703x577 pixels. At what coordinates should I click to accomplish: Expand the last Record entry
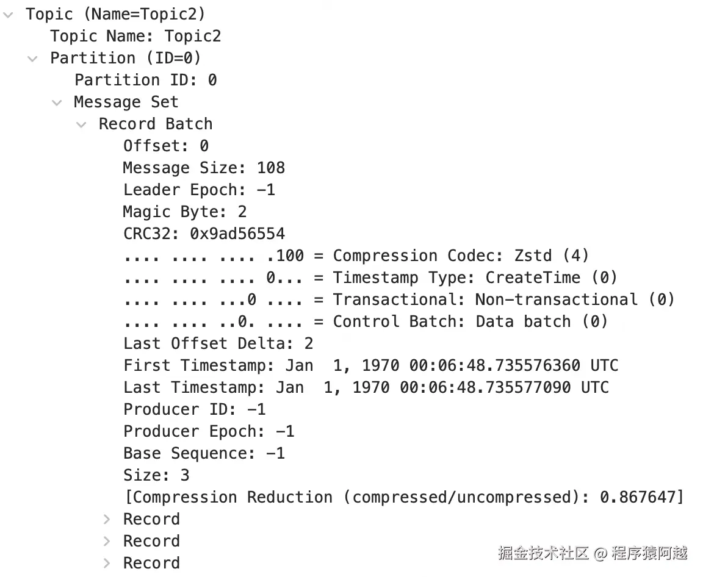coord(107,563)
